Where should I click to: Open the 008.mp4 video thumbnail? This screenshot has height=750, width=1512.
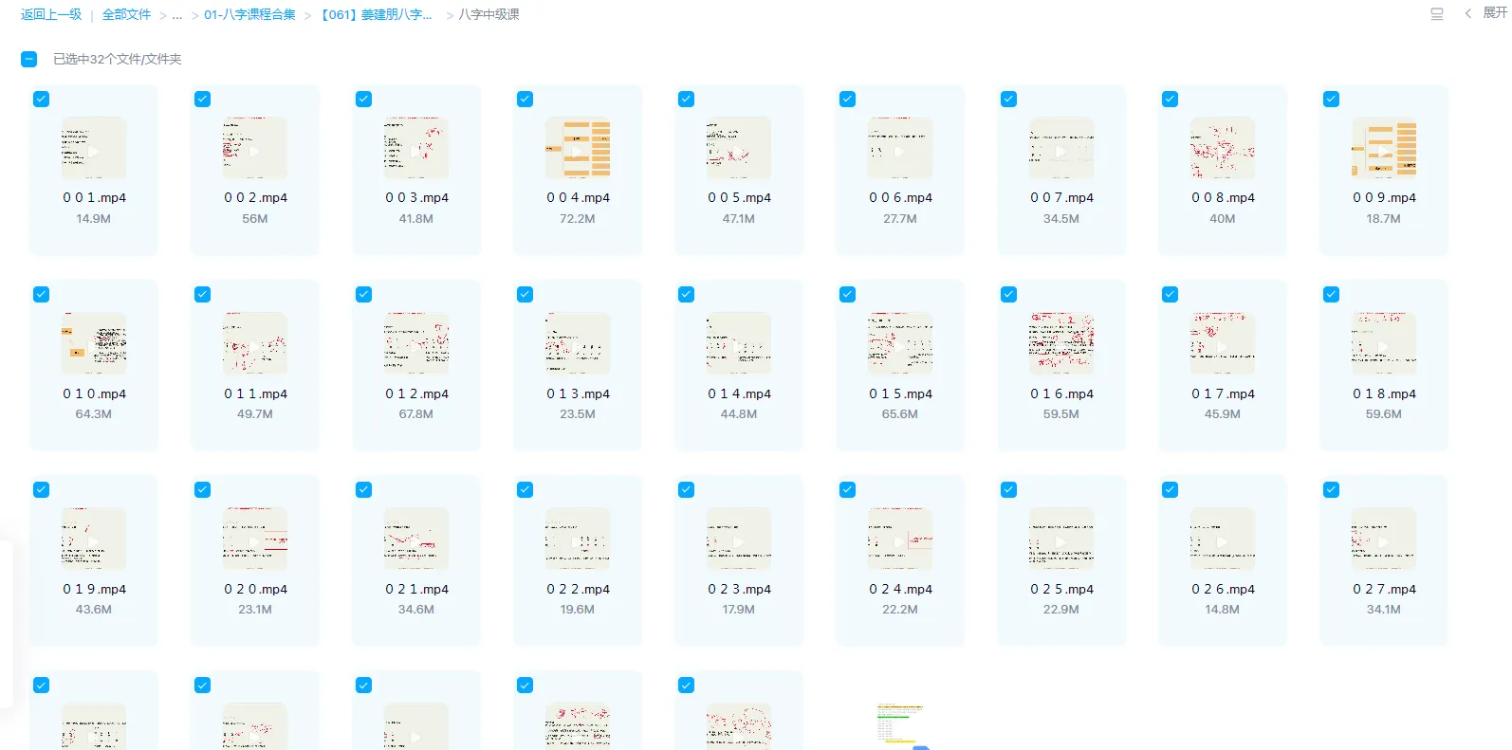1223,149
